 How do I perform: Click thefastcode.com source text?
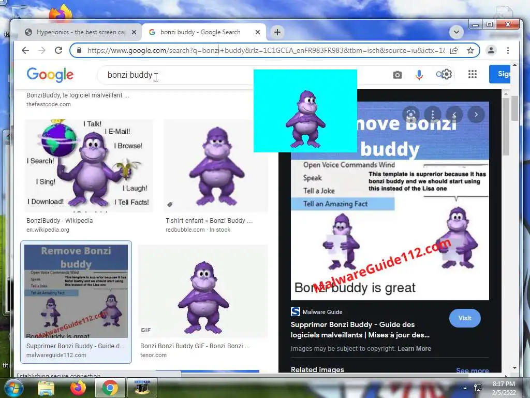coord(49,104)
